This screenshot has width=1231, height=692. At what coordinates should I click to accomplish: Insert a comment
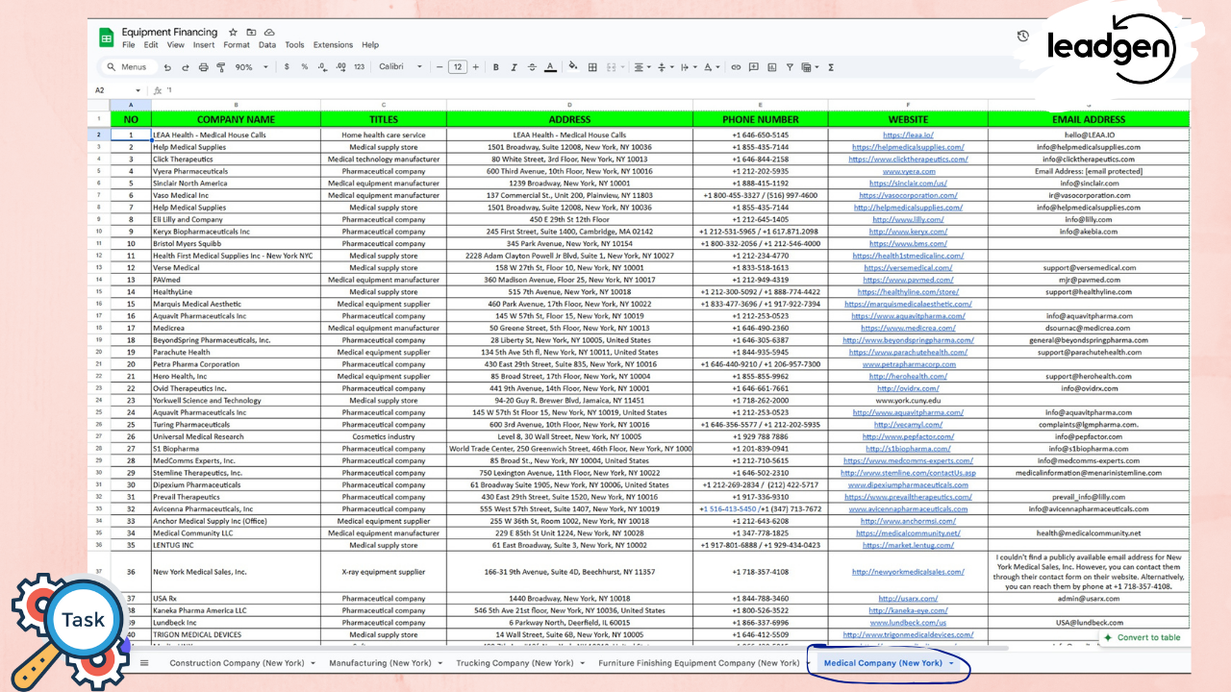point(754,67)
